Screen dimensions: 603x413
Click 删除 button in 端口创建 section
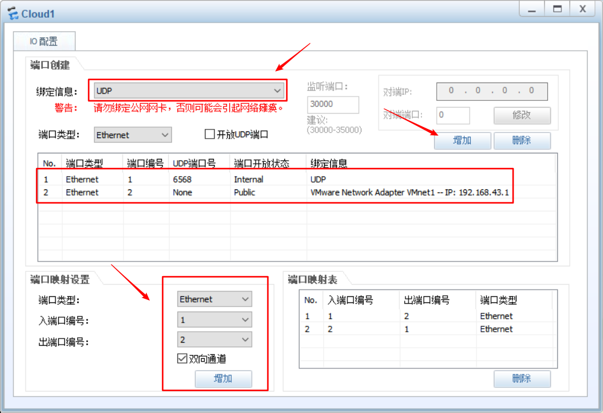coord(522,141)
